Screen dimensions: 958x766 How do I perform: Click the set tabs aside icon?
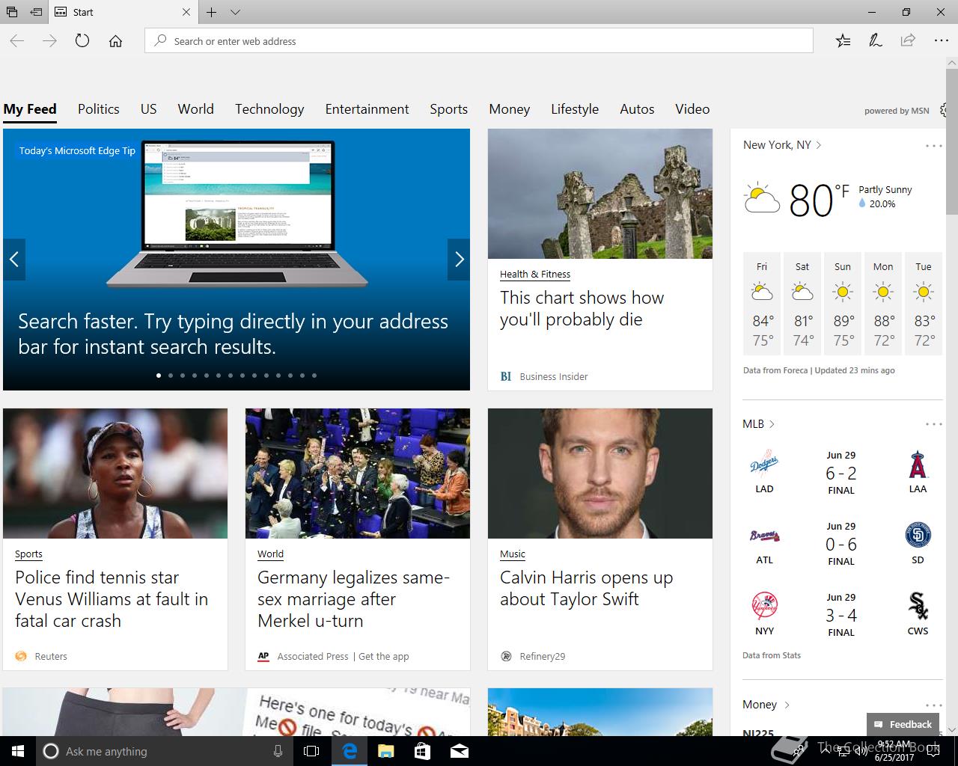pos(35,12)
